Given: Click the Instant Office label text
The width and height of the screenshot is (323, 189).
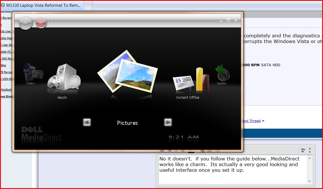Looking at the screenshot, I should coord(188,98).
